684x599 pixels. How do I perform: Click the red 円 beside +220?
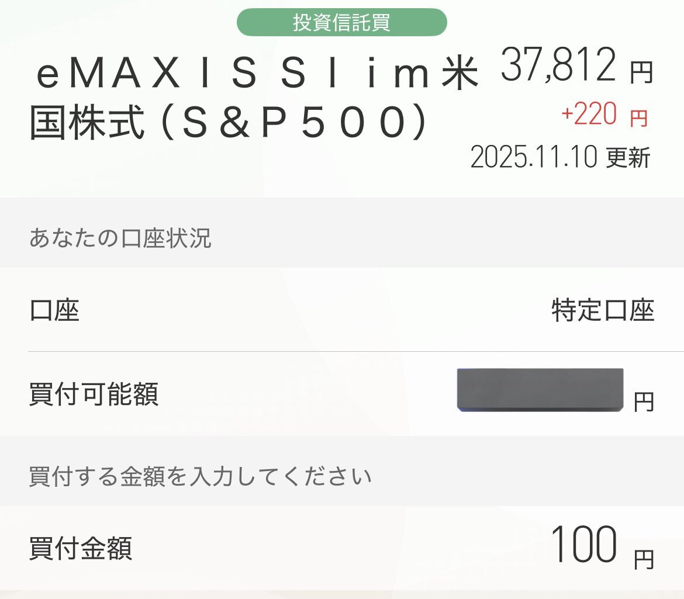(x=638, y=119)
